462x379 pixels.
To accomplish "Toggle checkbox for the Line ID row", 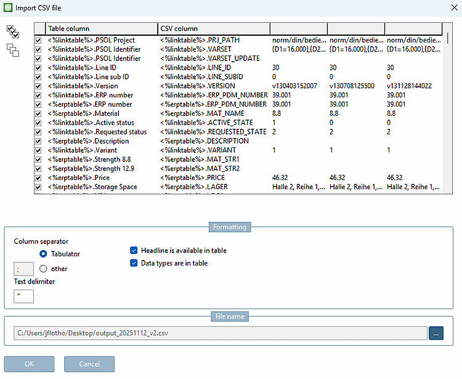I will pyautogui.click(x=38, y=68).
